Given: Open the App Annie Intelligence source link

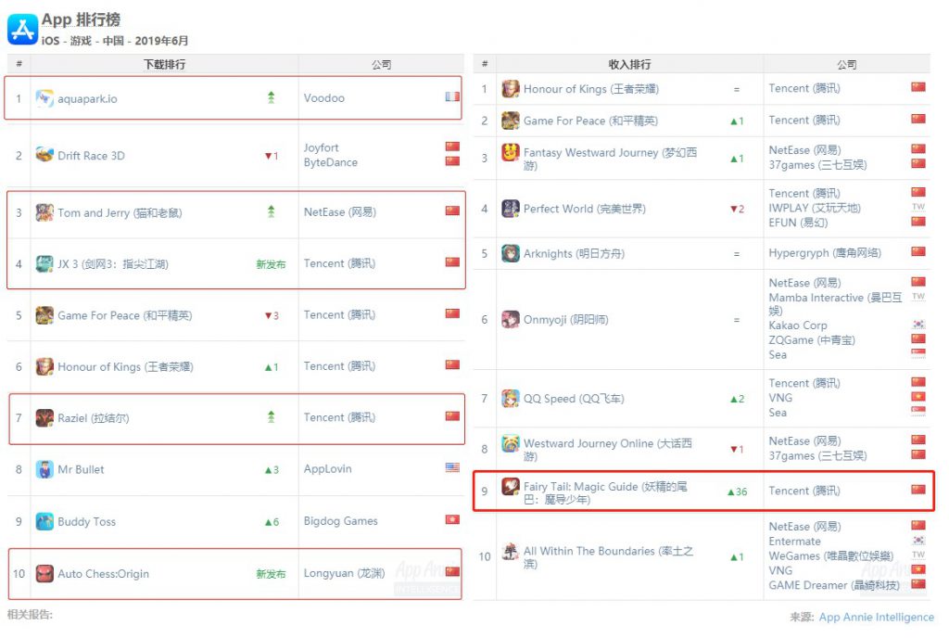Looking at the screenshot, I should [x=877, y=617].
